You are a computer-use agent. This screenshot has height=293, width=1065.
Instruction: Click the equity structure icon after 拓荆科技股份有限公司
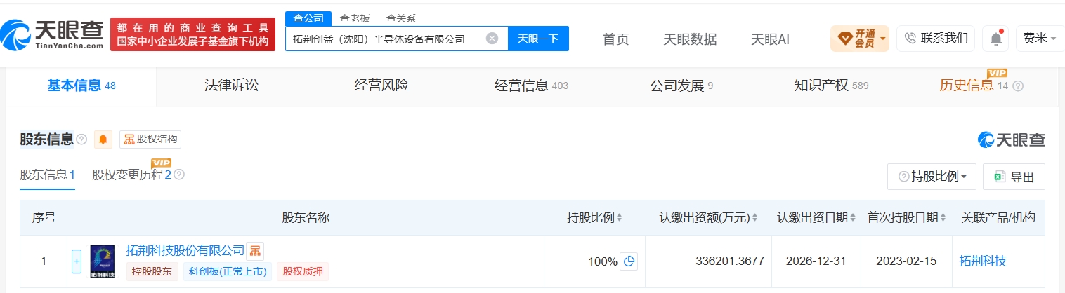pos(255,250)
